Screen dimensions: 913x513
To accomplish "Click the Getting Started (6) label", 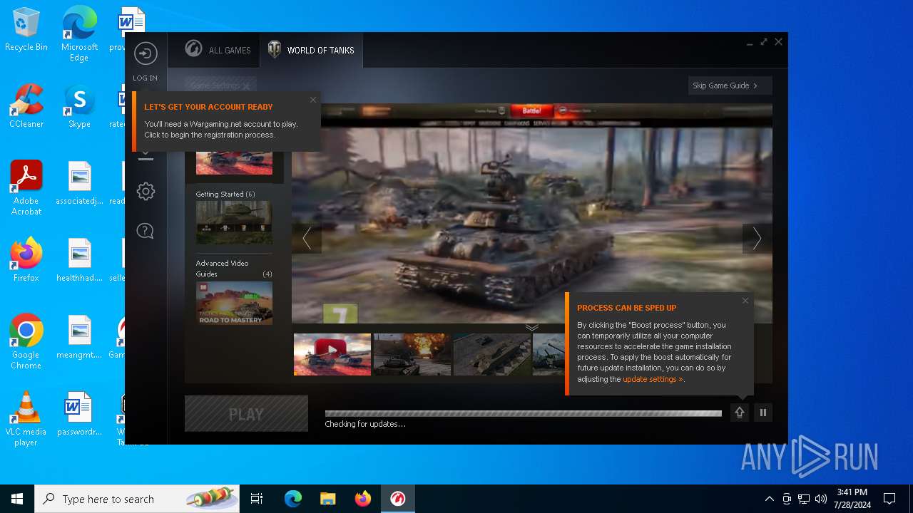I will pos(225,194).
